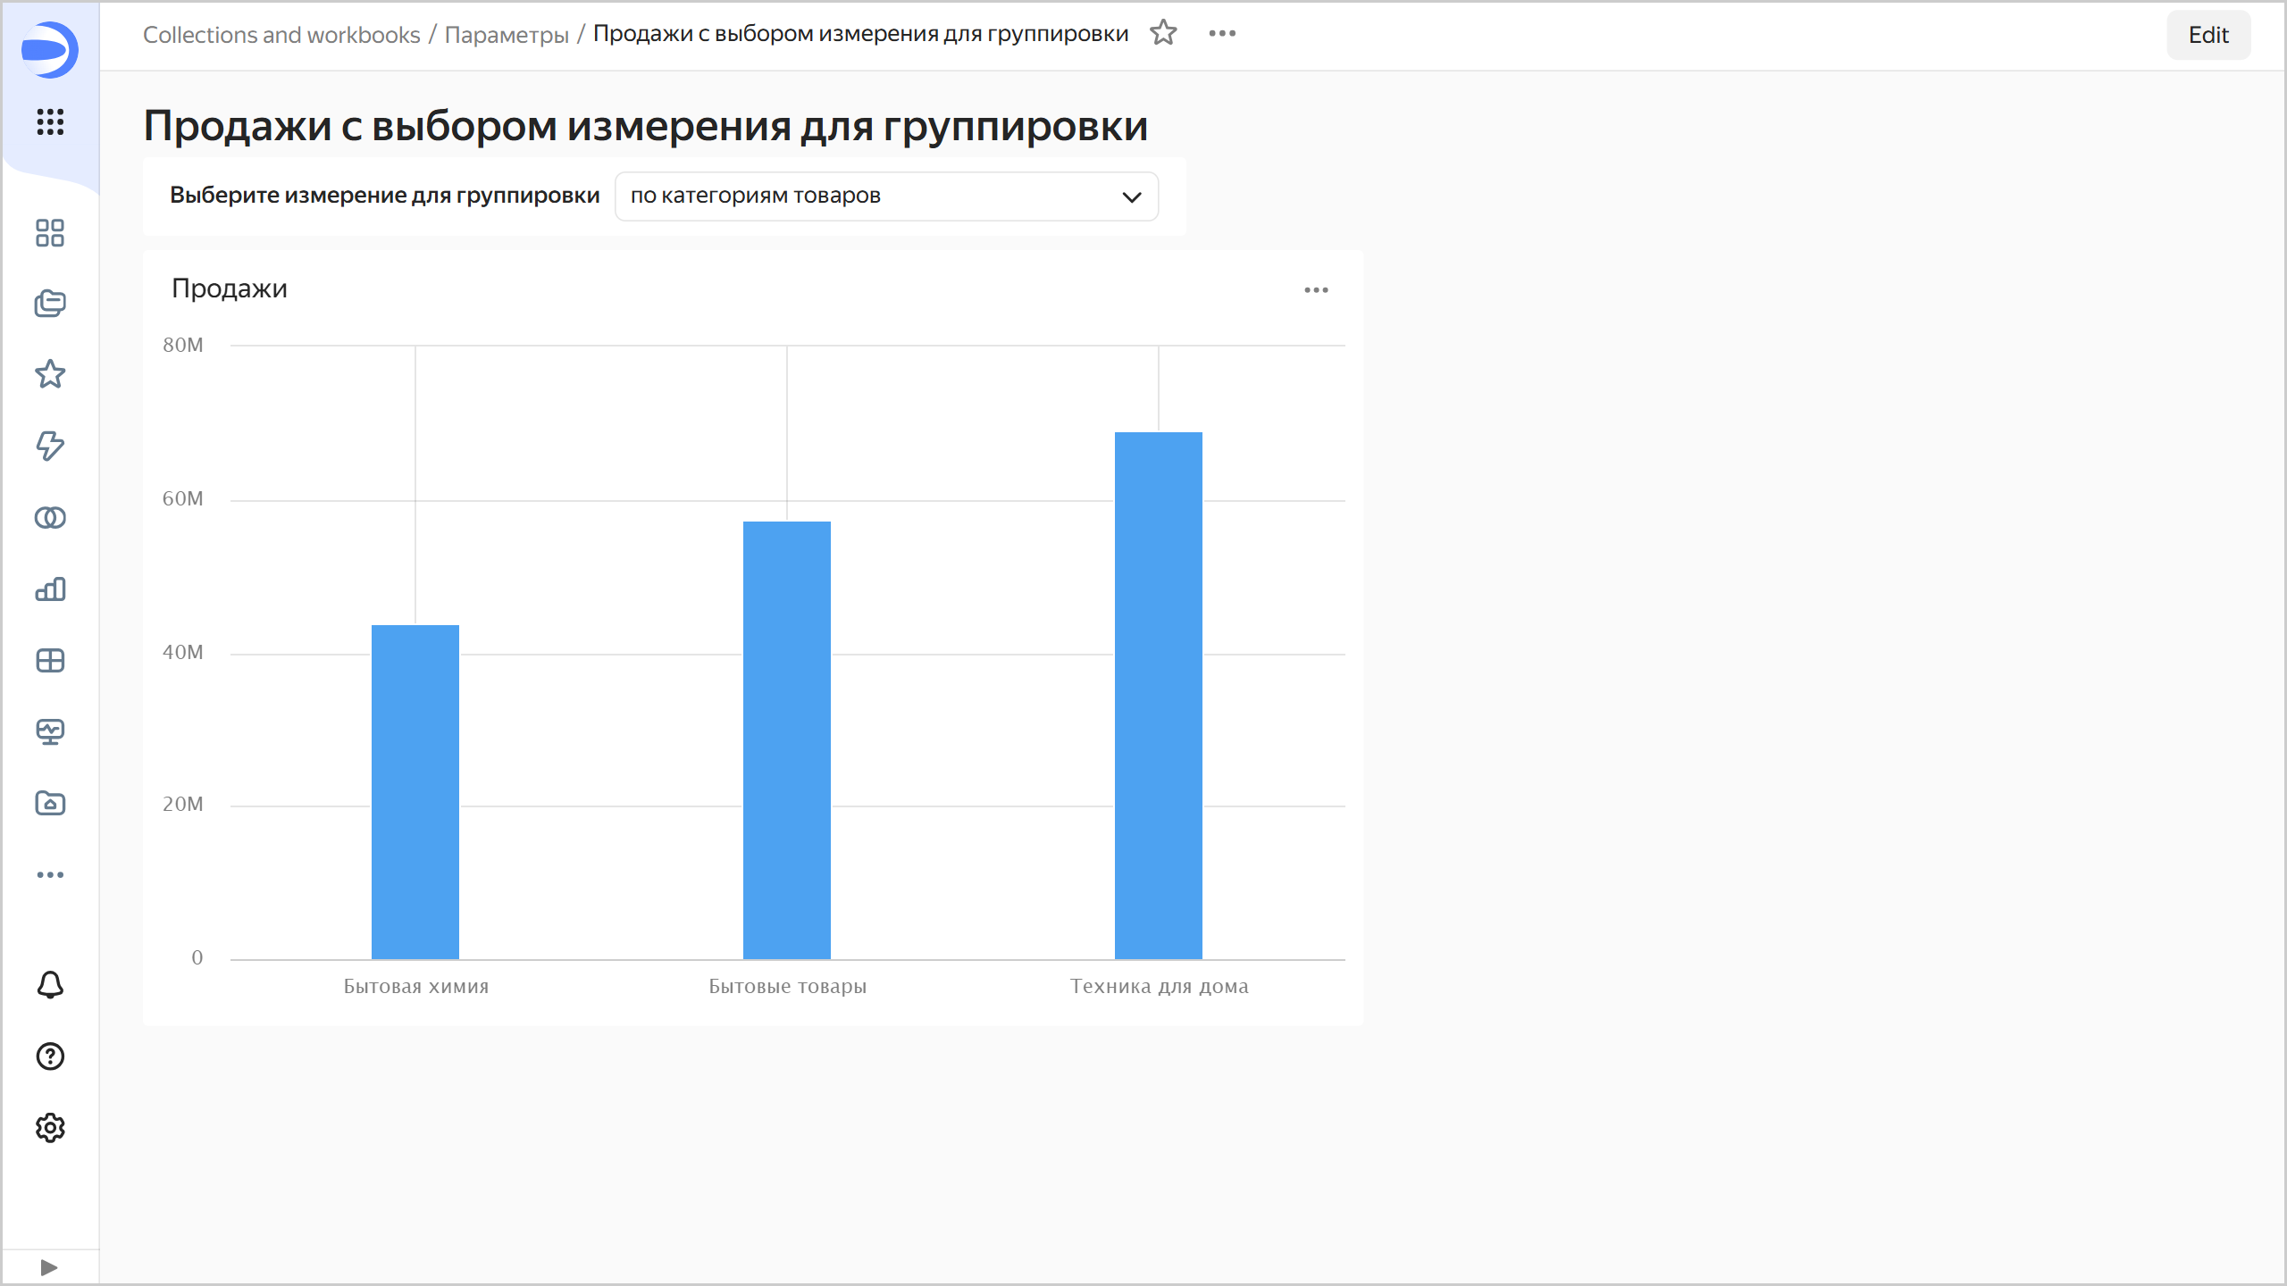Open the Продажи chart three-dot menu

coord(1316,290)
